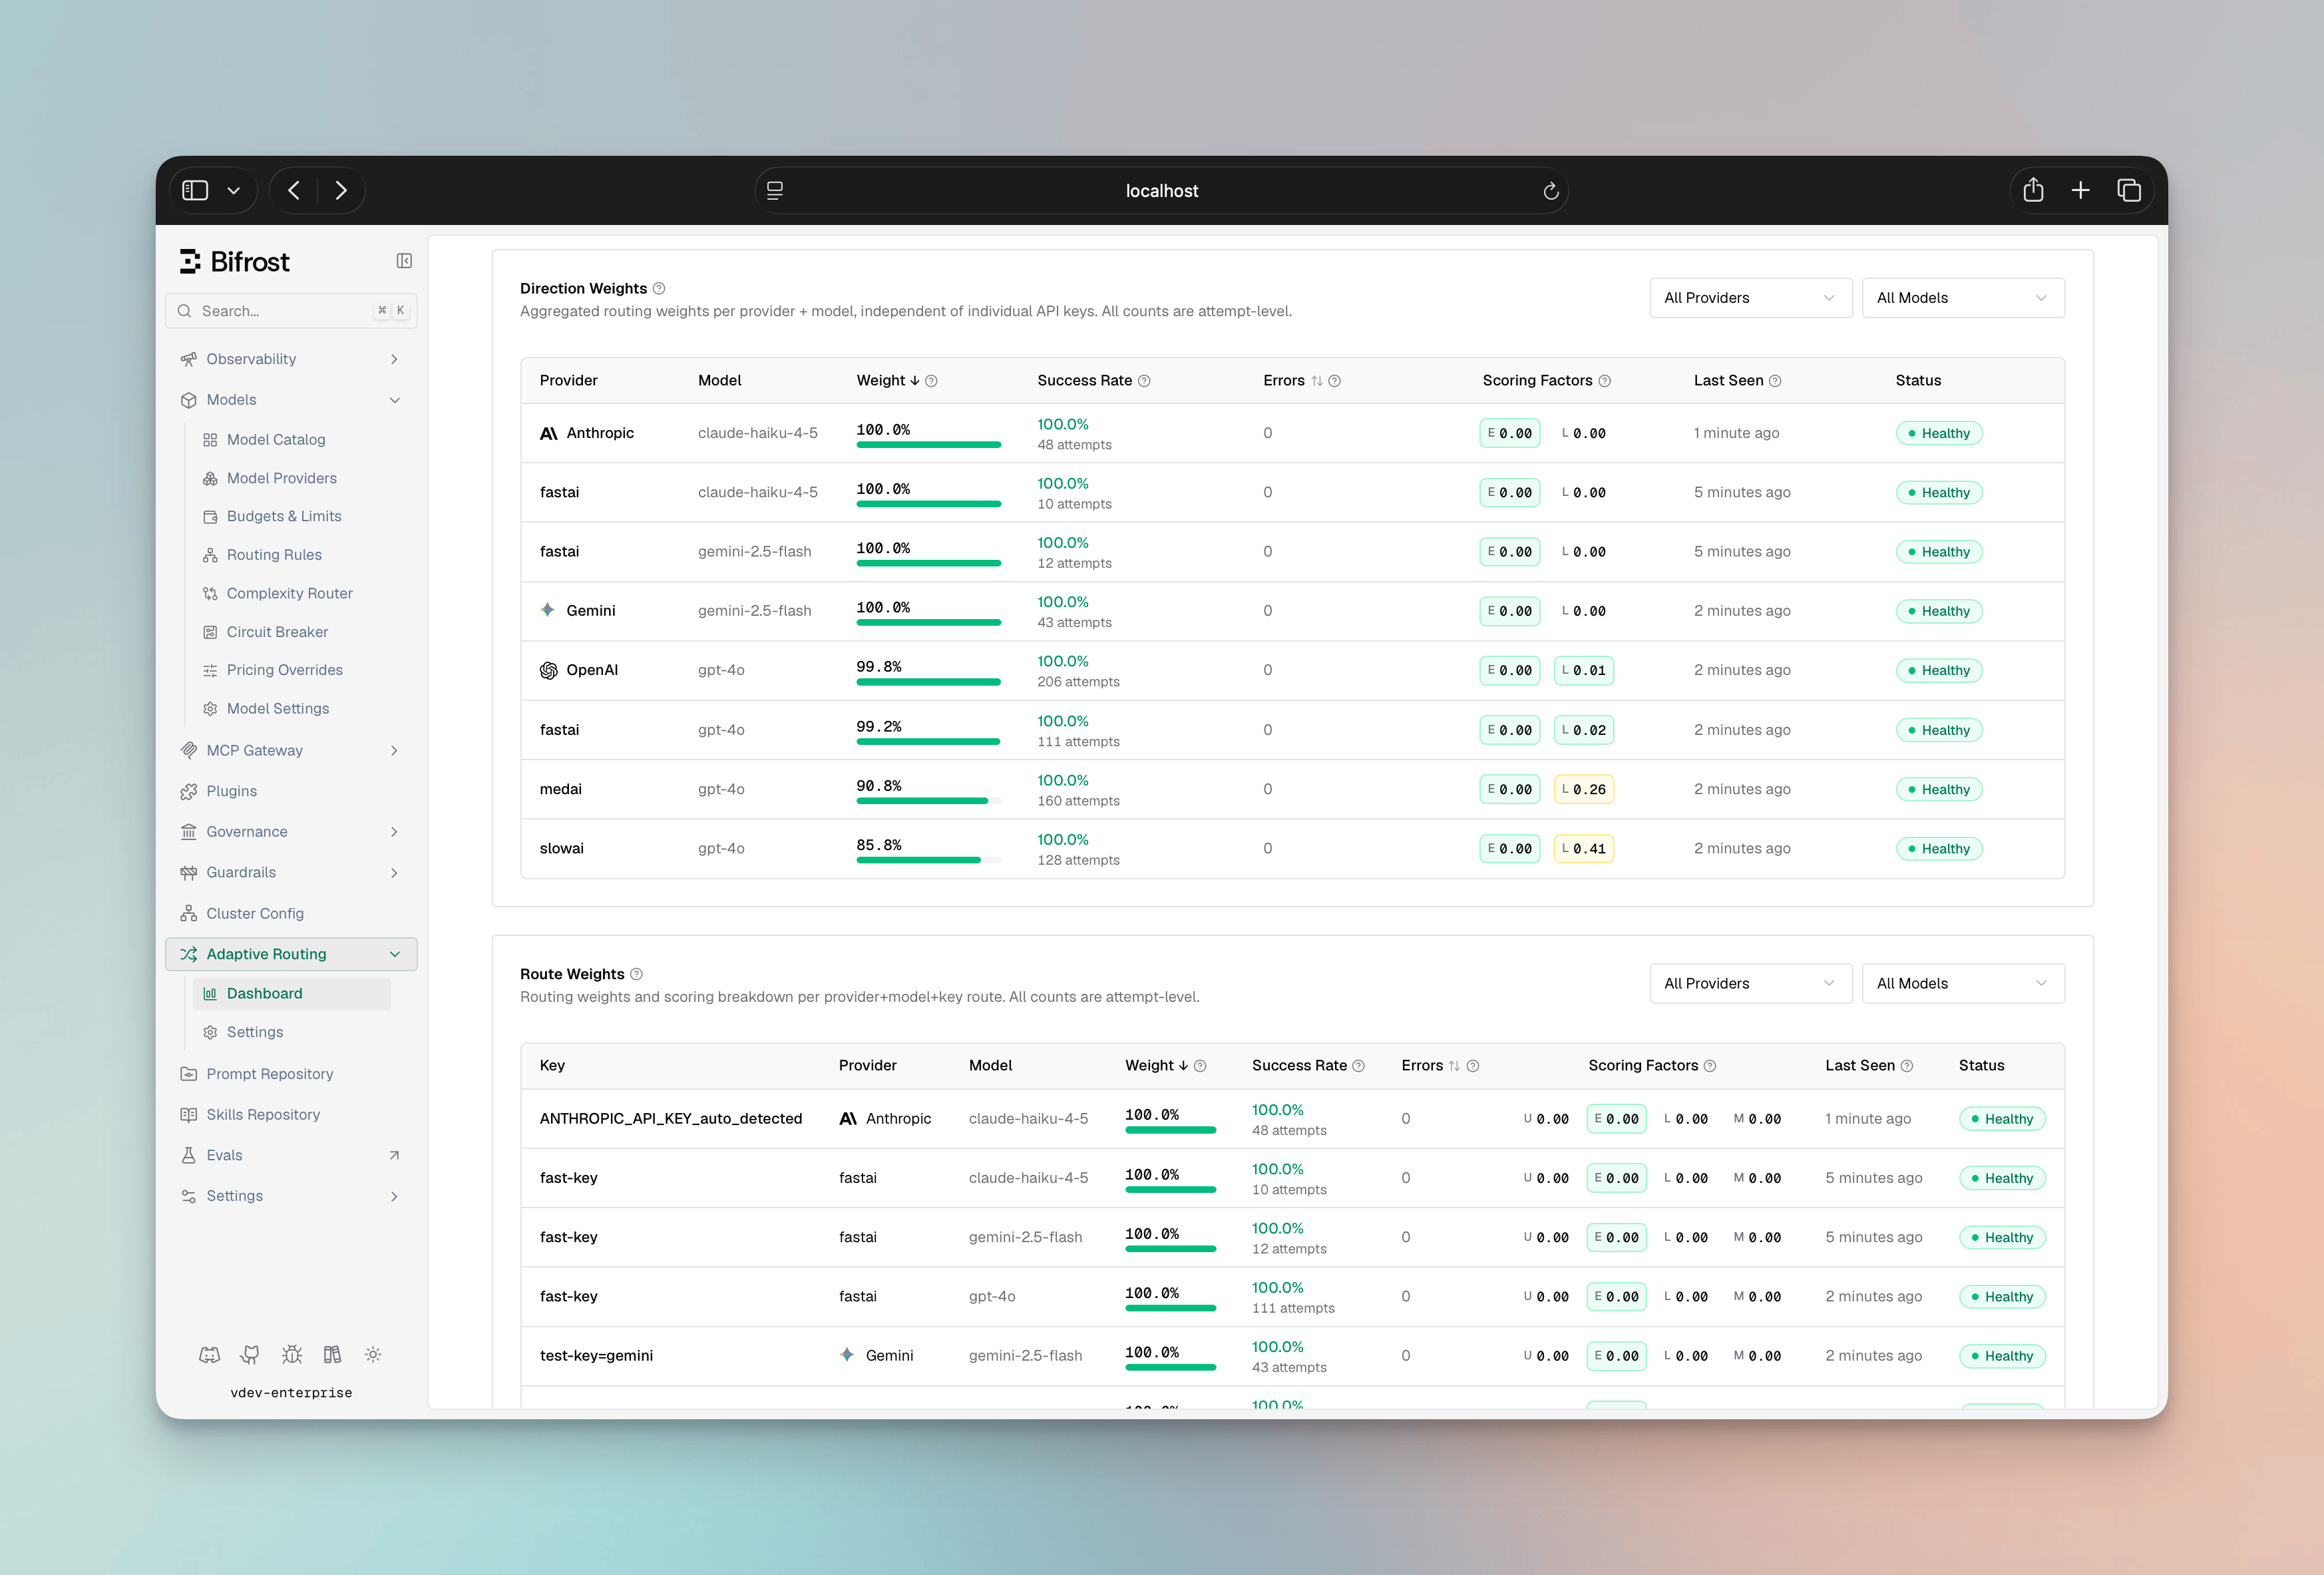Click page settings icon in address bar
This screenshot has height=1575, width=2324.
tap(775, 190)
